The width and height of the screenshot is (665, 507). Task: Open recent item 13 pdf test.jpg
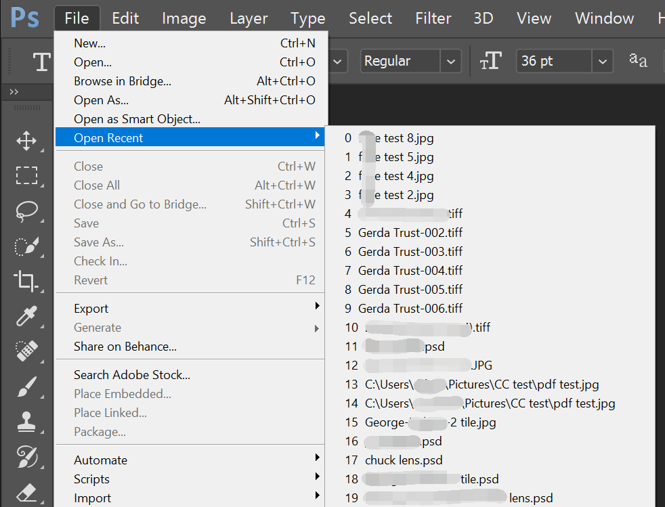click(490, 384)
